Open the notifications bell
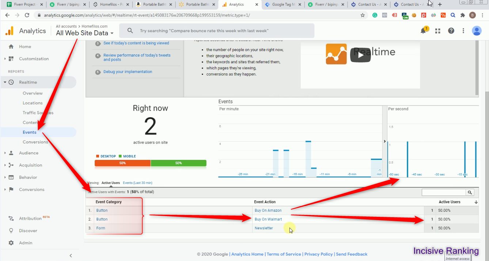The height and width of the screenshot is (261, 489). [424, 31]
